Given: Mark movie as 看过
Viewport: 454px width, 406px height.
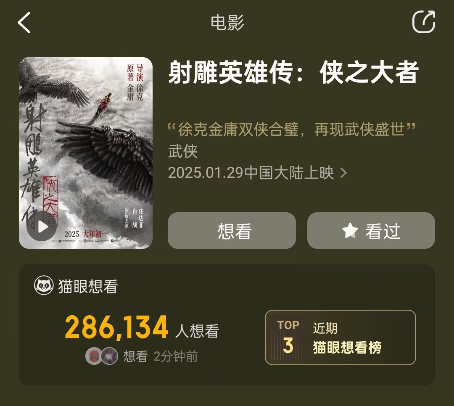Looking at the screenshot, I should coord(371,230).
